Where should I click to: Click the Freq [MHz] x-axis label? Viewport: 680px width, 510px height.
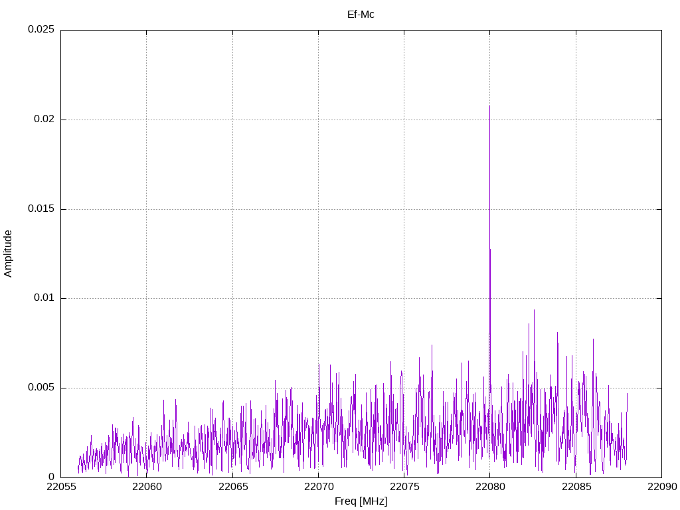361,501
